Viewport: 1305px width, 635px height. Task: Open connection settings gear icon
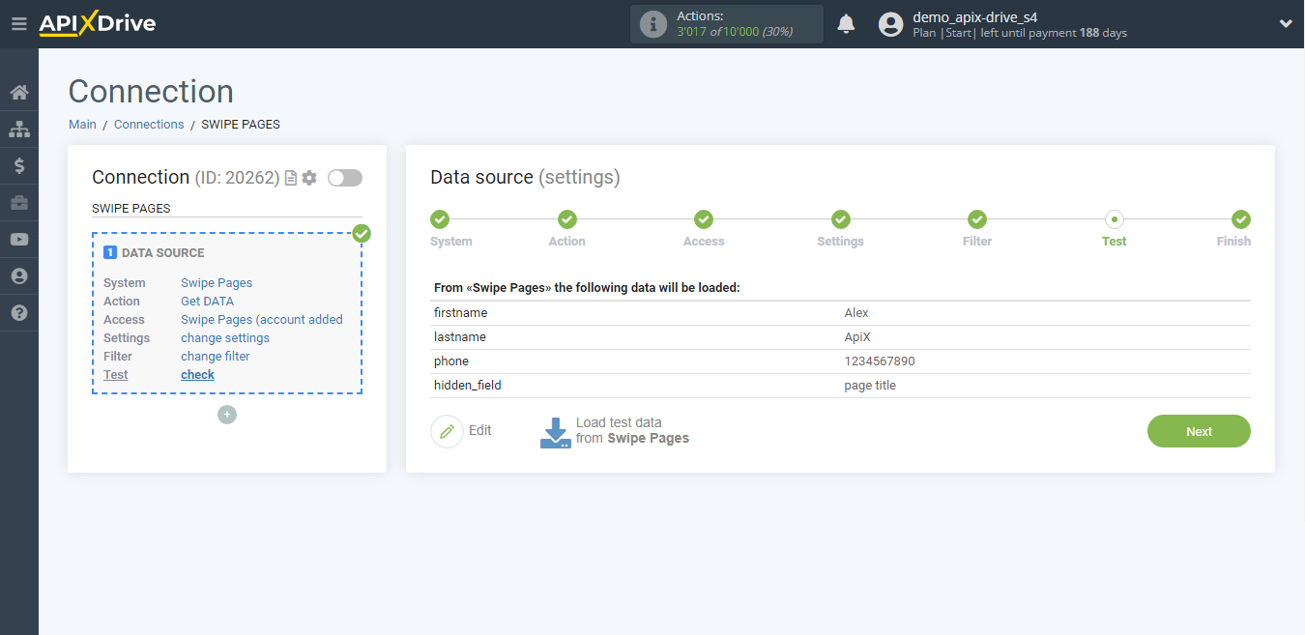pos(309,178)
